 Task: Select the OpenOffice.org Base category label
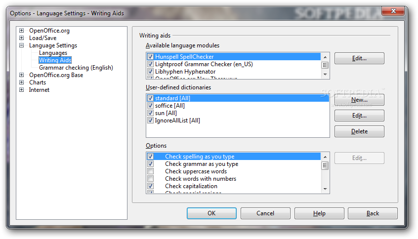56,75
